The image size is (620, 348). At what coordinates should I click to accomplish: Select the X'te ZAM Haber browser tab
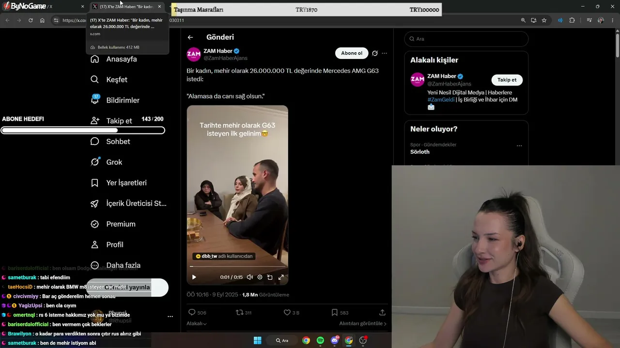126,7
